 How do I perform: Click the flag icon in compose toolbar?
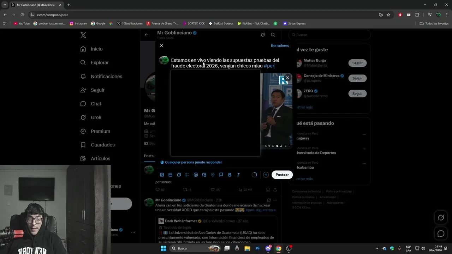click(x=221, y=175)
